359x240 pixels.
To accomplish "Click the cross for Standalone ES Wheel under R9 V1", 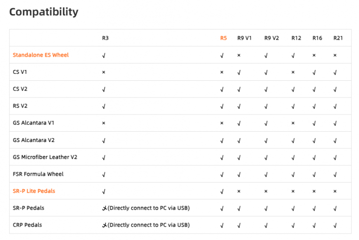I will (x=239, y=55).
